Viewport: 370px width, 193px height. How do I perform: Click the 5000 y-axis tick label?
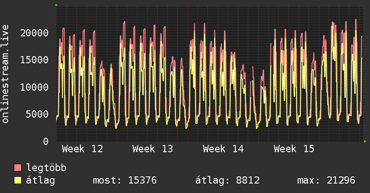point(37,114)
